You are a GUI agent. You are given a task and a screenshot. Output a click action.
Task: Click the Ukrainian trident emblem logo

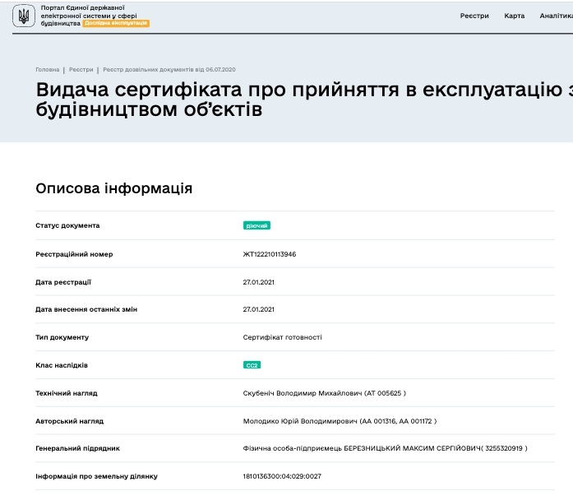[24, 16]
